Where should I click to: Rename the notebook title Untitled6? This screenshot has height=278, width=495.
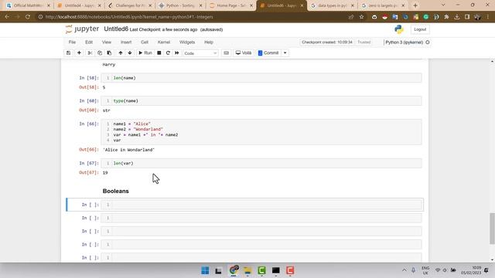point(116,29)
